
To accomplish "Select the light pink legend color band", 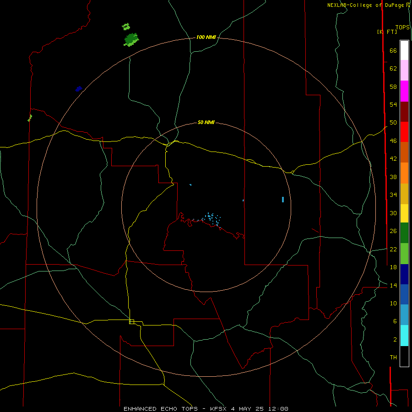I will (x=404, y=70).
